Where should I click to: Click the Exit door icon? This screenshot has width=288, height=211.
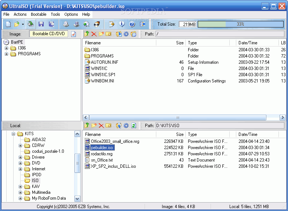(x=142, y=24)
